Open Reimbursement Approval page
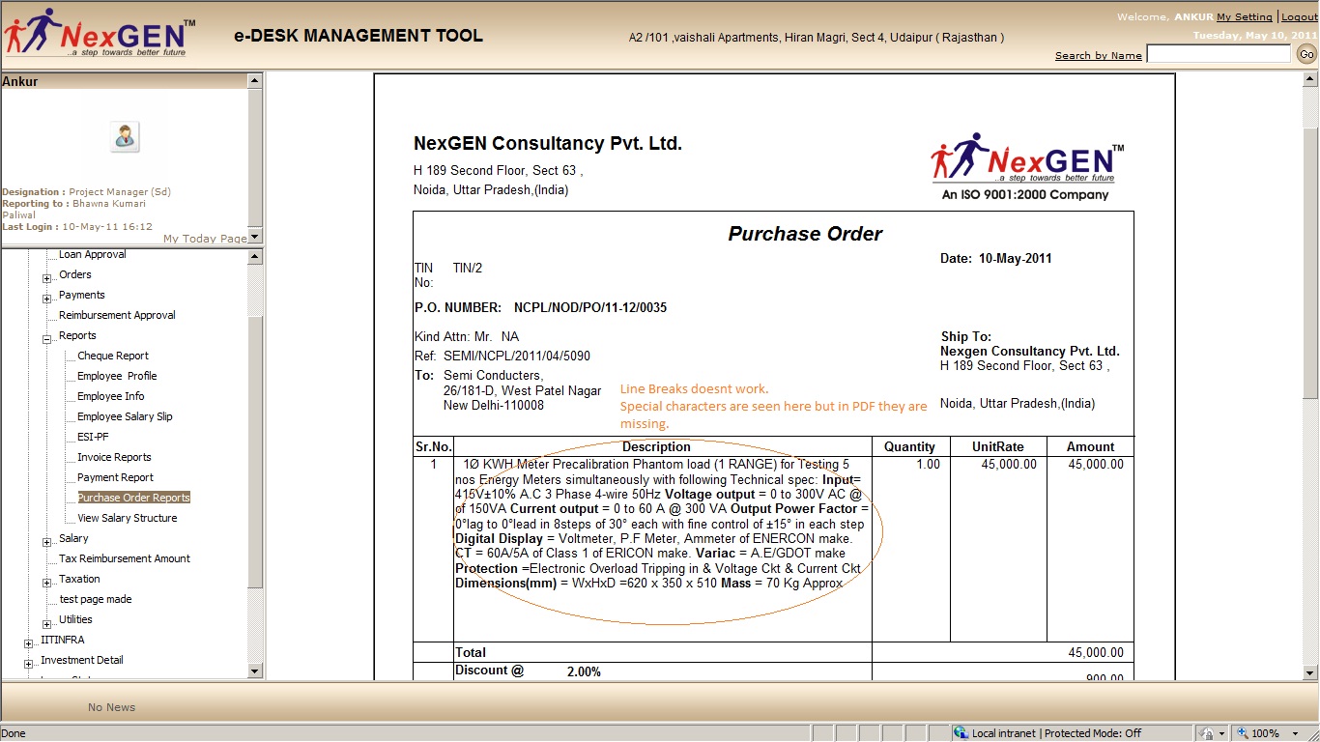Image resolution: width=1320 pixels, height=742 pixels. 117,315
